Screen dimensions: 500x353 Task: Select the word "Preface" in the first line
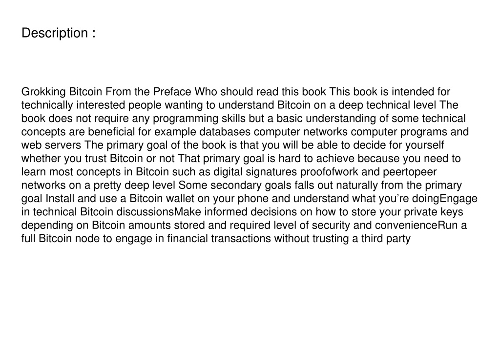[x=172, y=92]
